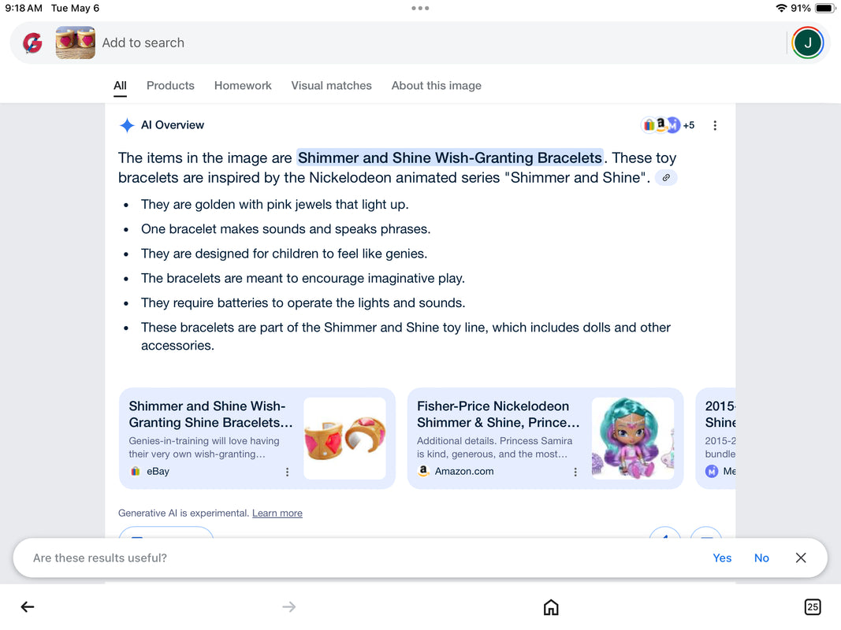Answer No to results useful prompt
Viewport: 841px width, 630px height.
coord(761,558)
